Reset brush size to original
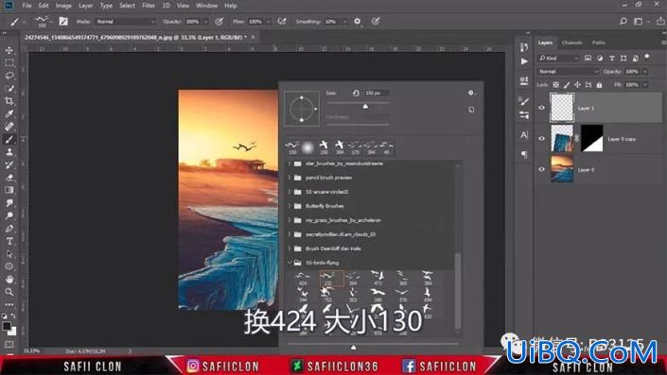 (x=356, y=93)
